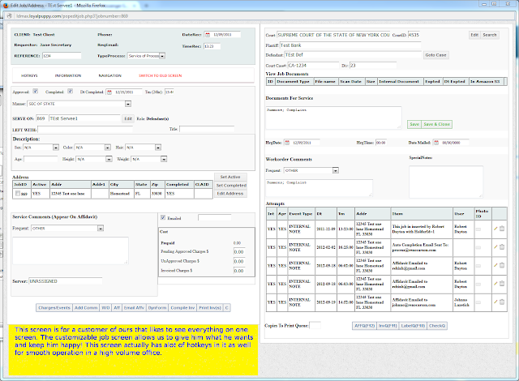Screen dimensions: 519x381
Task: Click the court Search button
Action: [490, 35]
